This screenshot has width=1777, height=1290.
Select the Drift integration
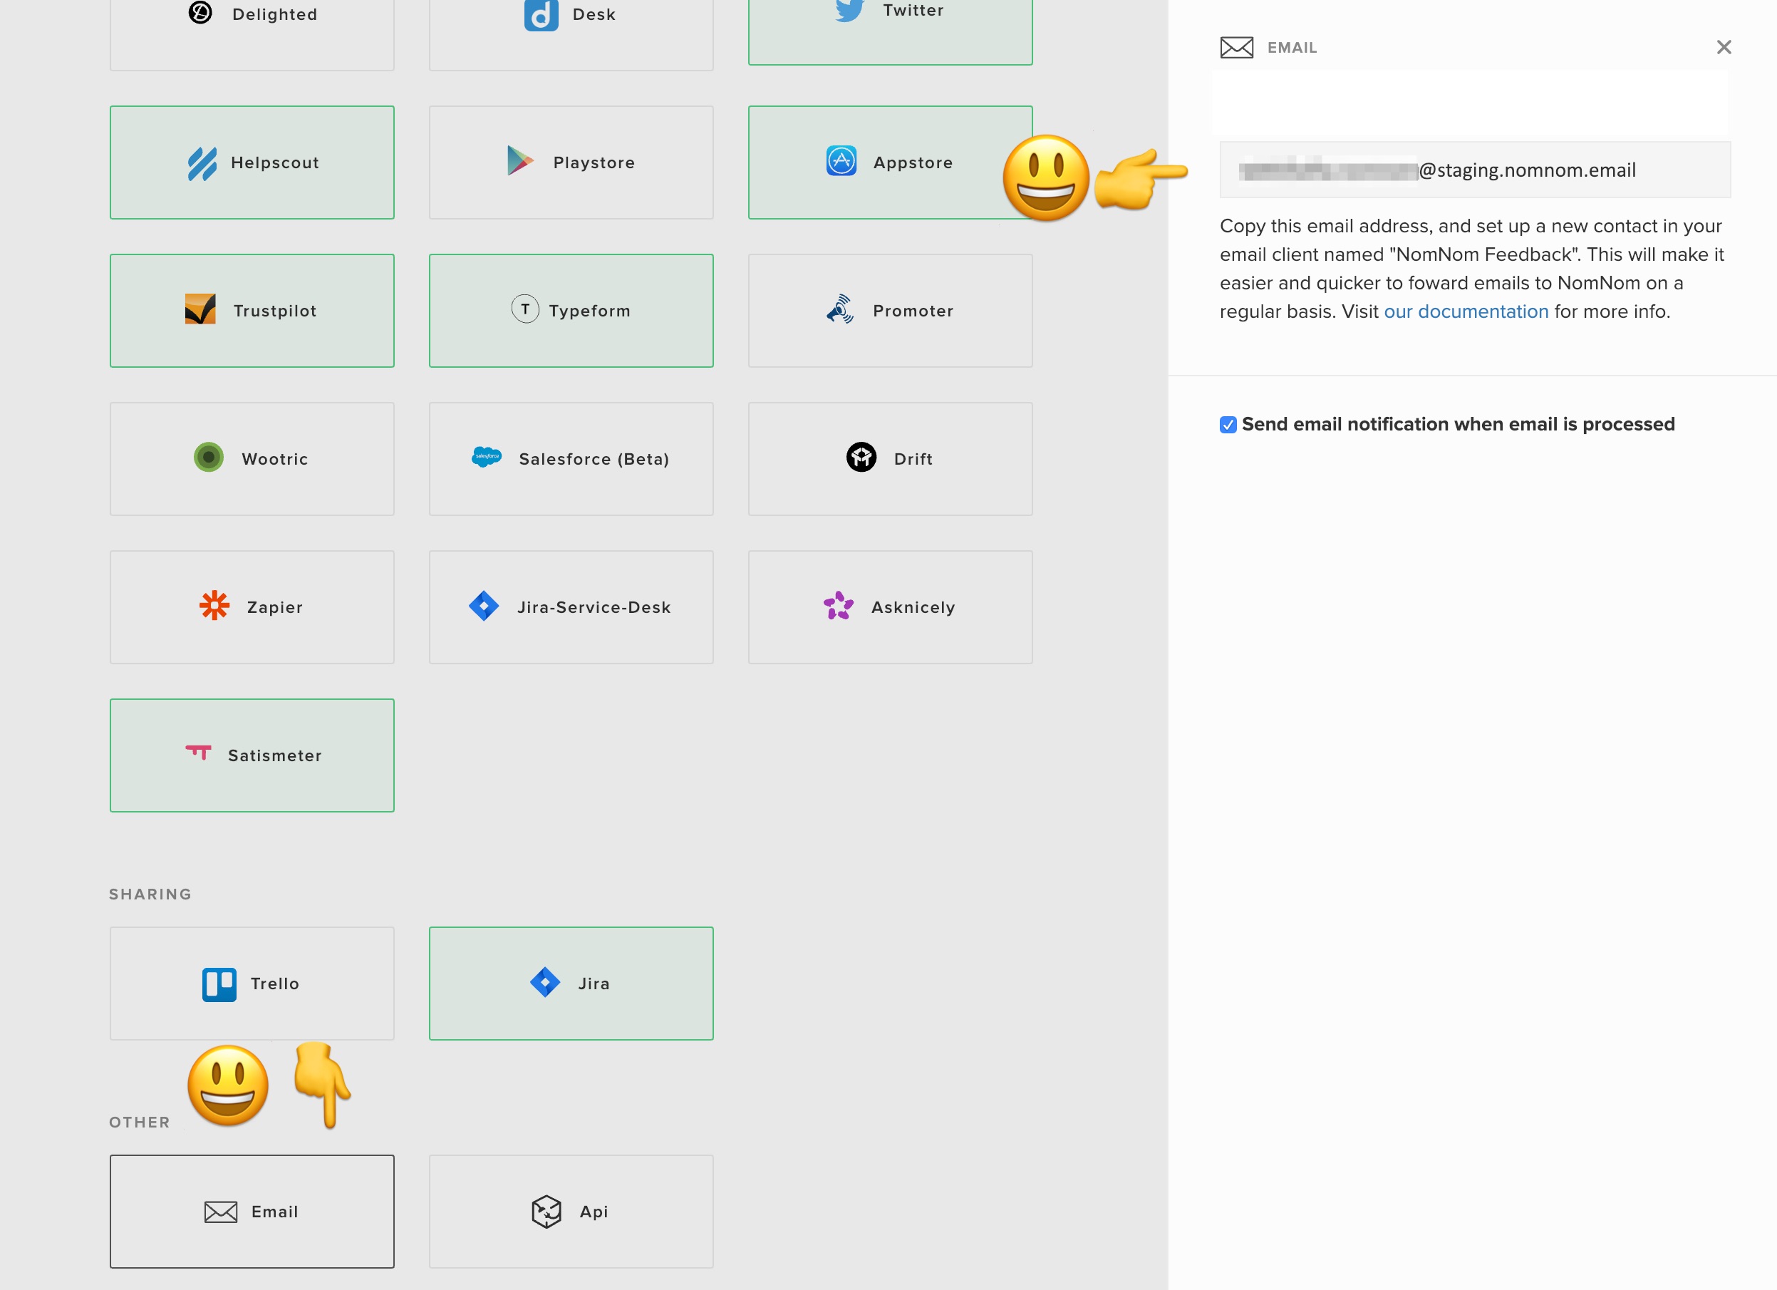(890, 458)
